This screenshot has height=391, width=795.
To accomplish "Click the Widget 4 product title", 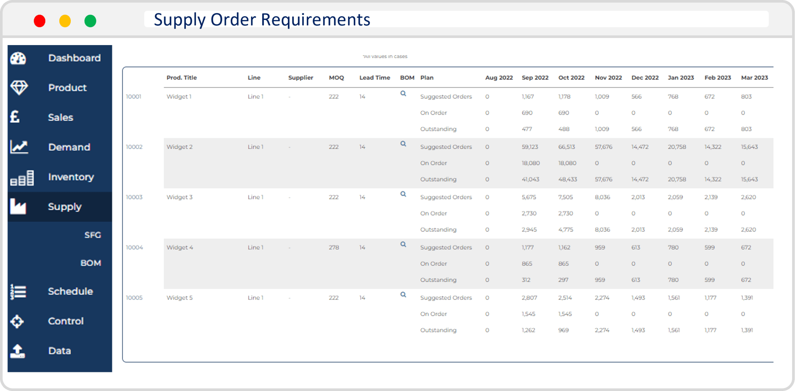I will coord(180,247).
